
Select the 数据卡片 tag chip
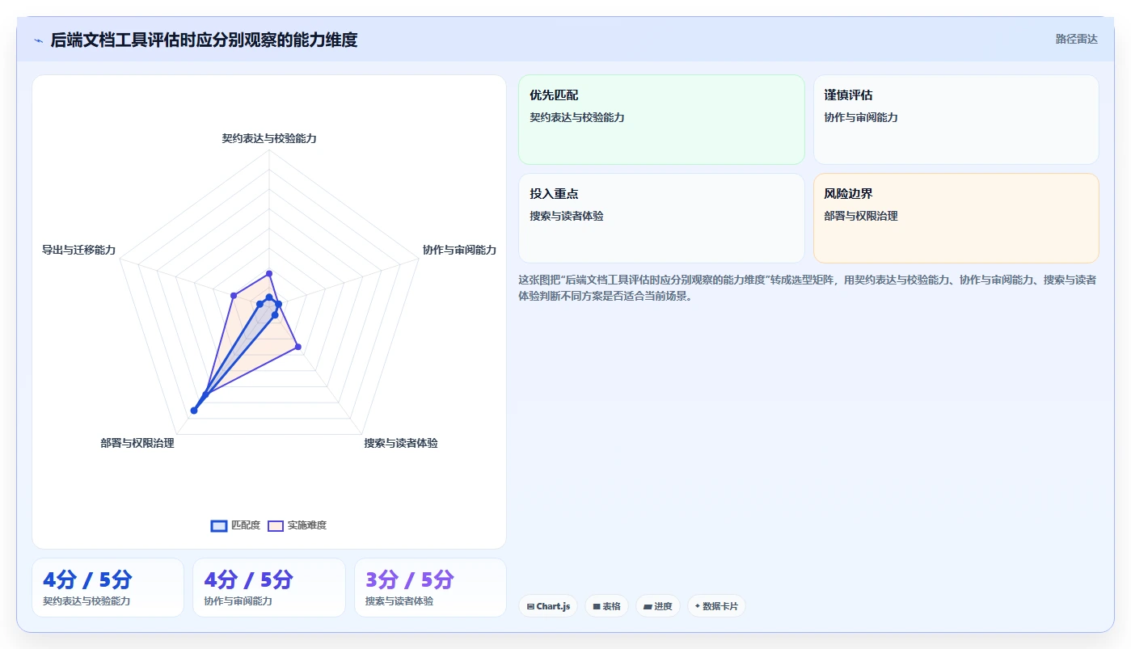716,606
